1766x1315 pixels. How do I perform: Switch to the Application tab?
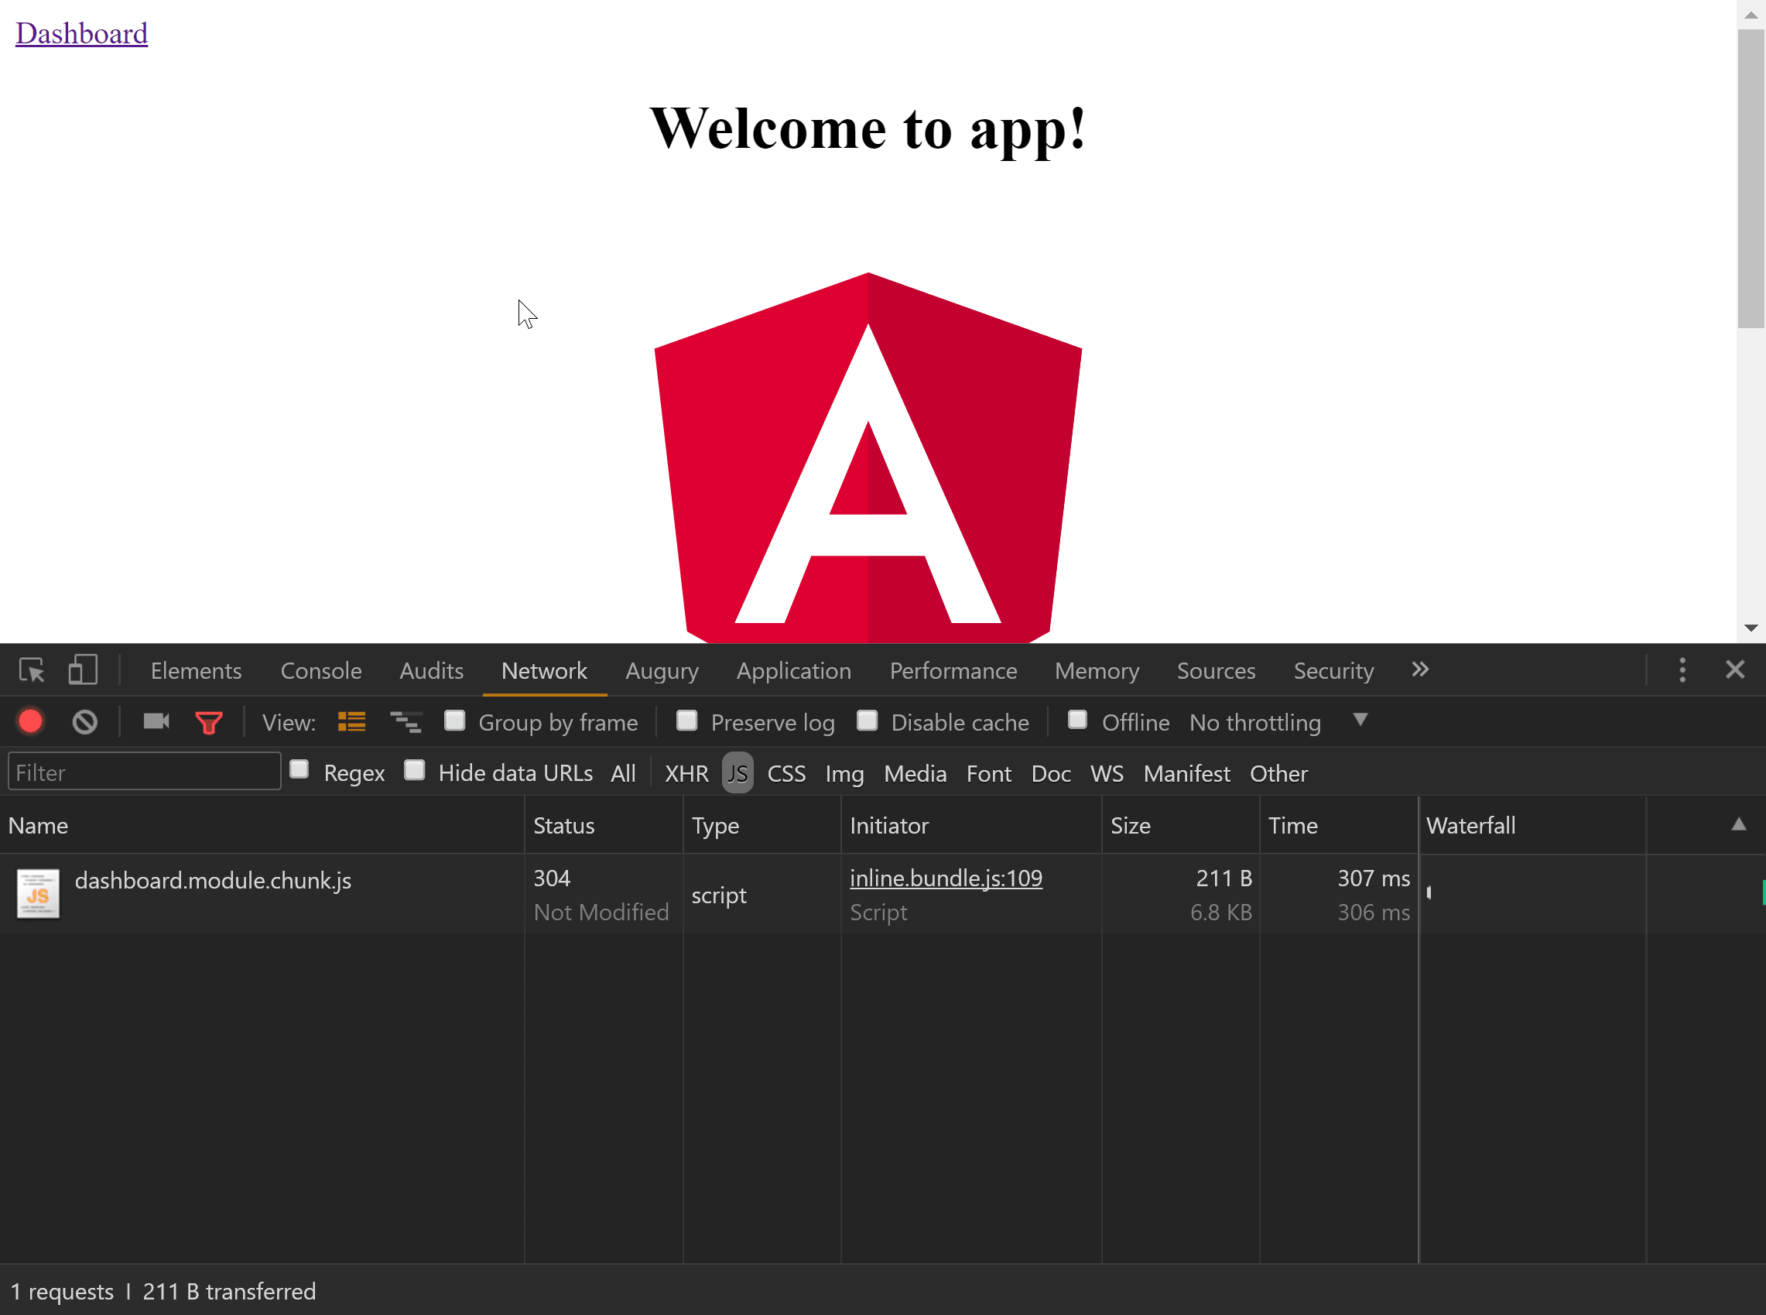[x=793, y=671]
